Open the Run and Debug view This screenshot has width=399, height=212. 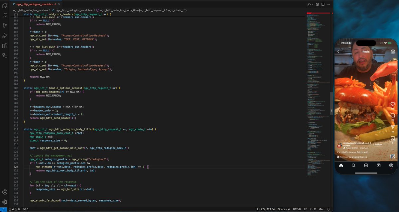coord(5,35)
